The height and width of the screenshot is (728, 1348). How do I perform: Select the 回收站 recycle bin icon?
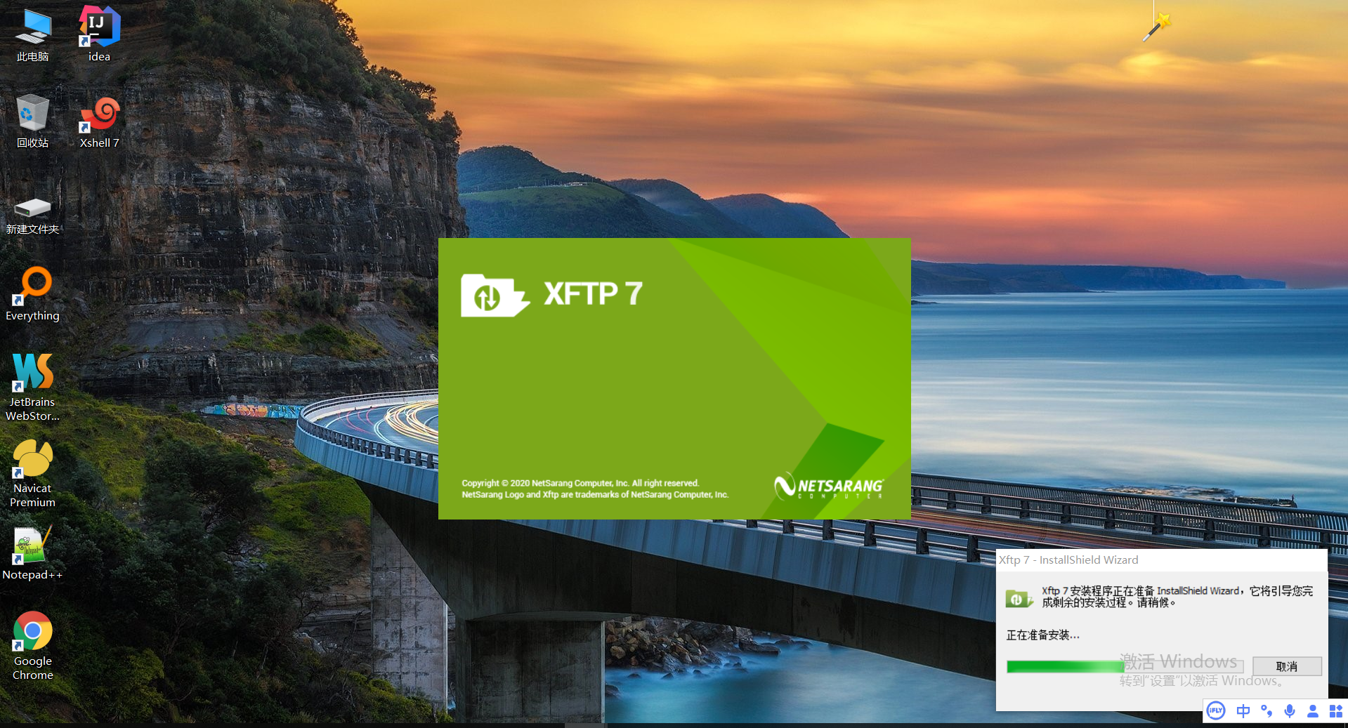pyautogui.click(x=32, y=121)
